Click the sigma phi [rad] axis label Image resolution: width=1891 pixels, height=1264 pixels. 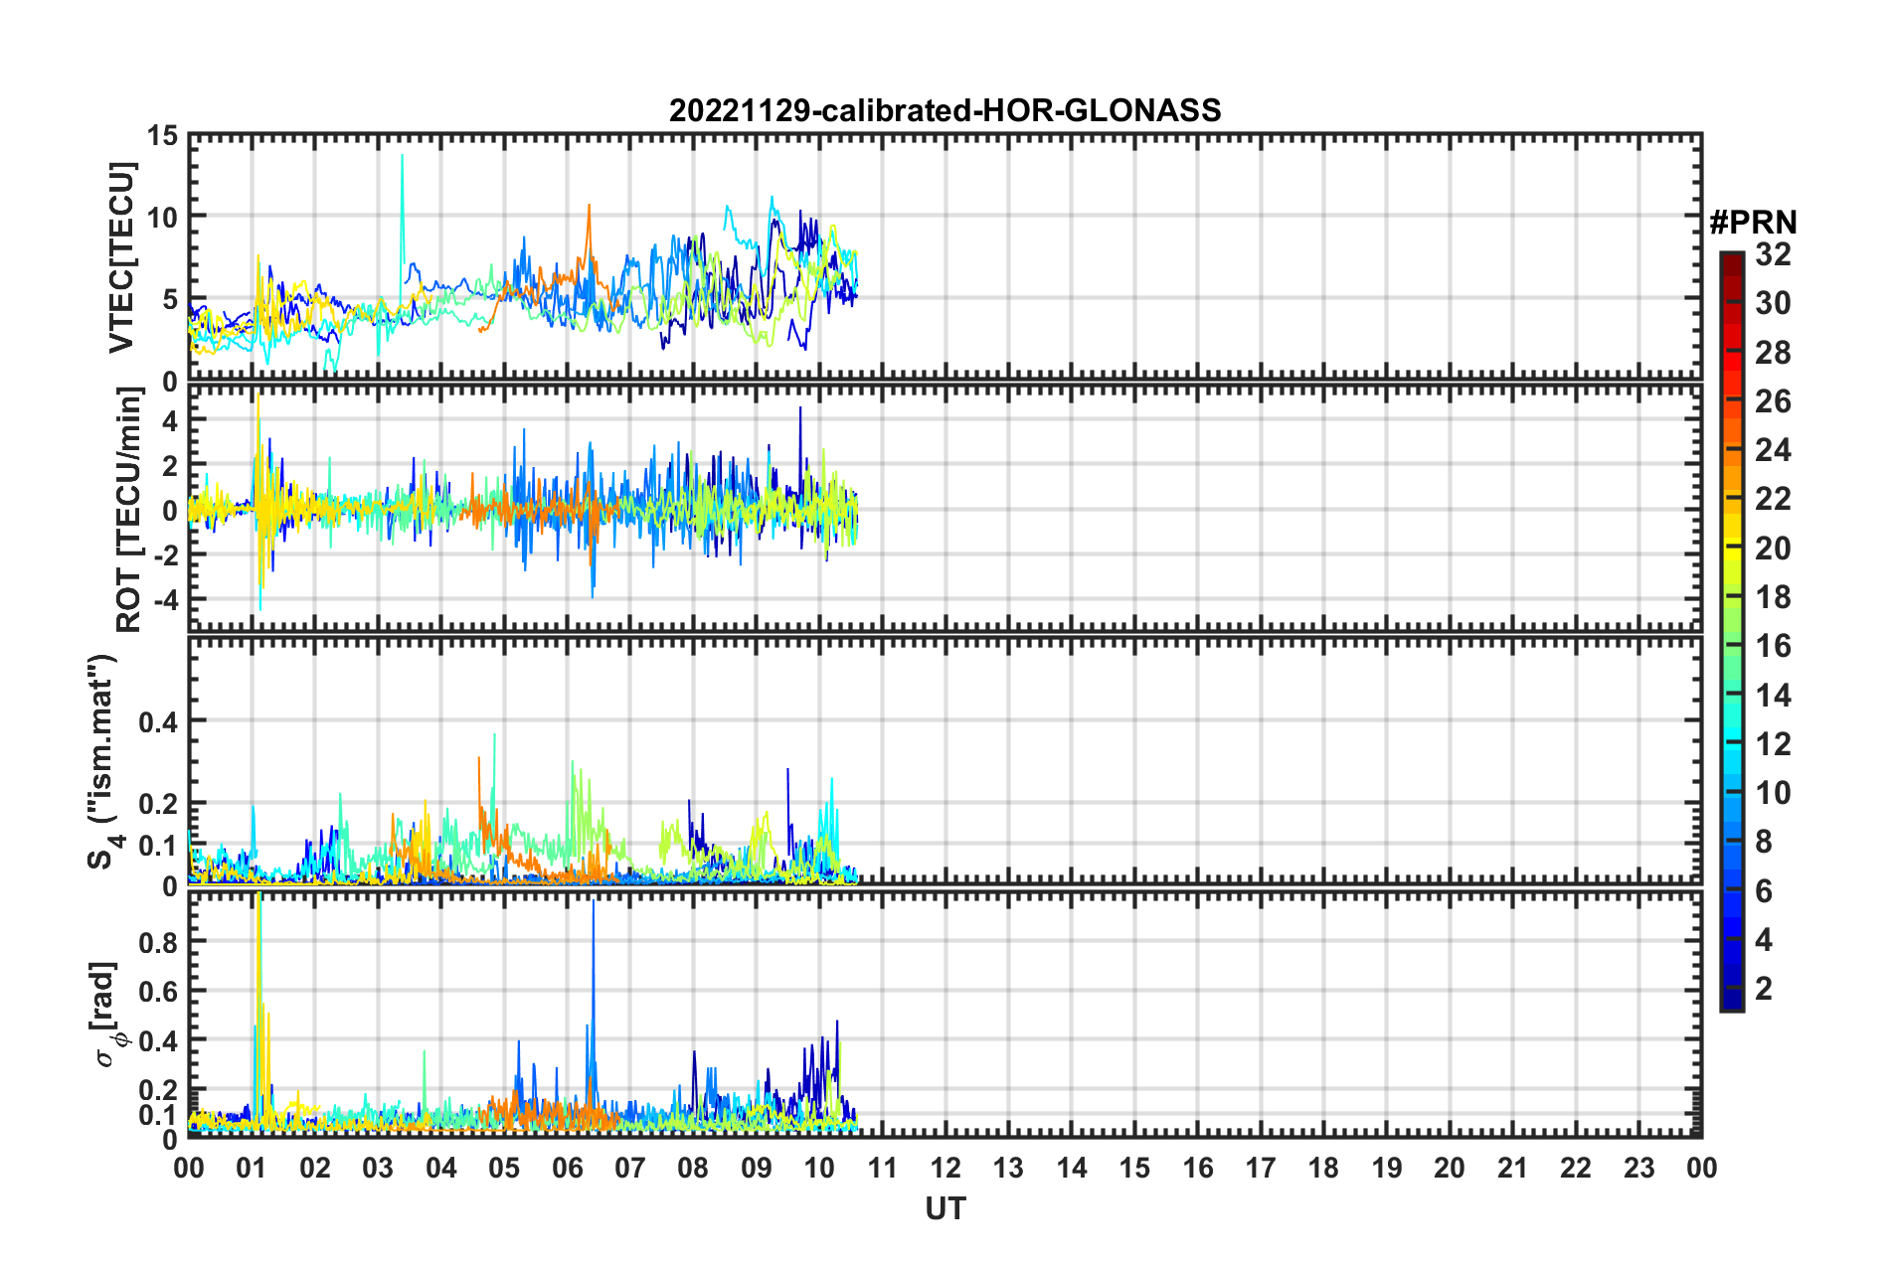pos(105,1014)
